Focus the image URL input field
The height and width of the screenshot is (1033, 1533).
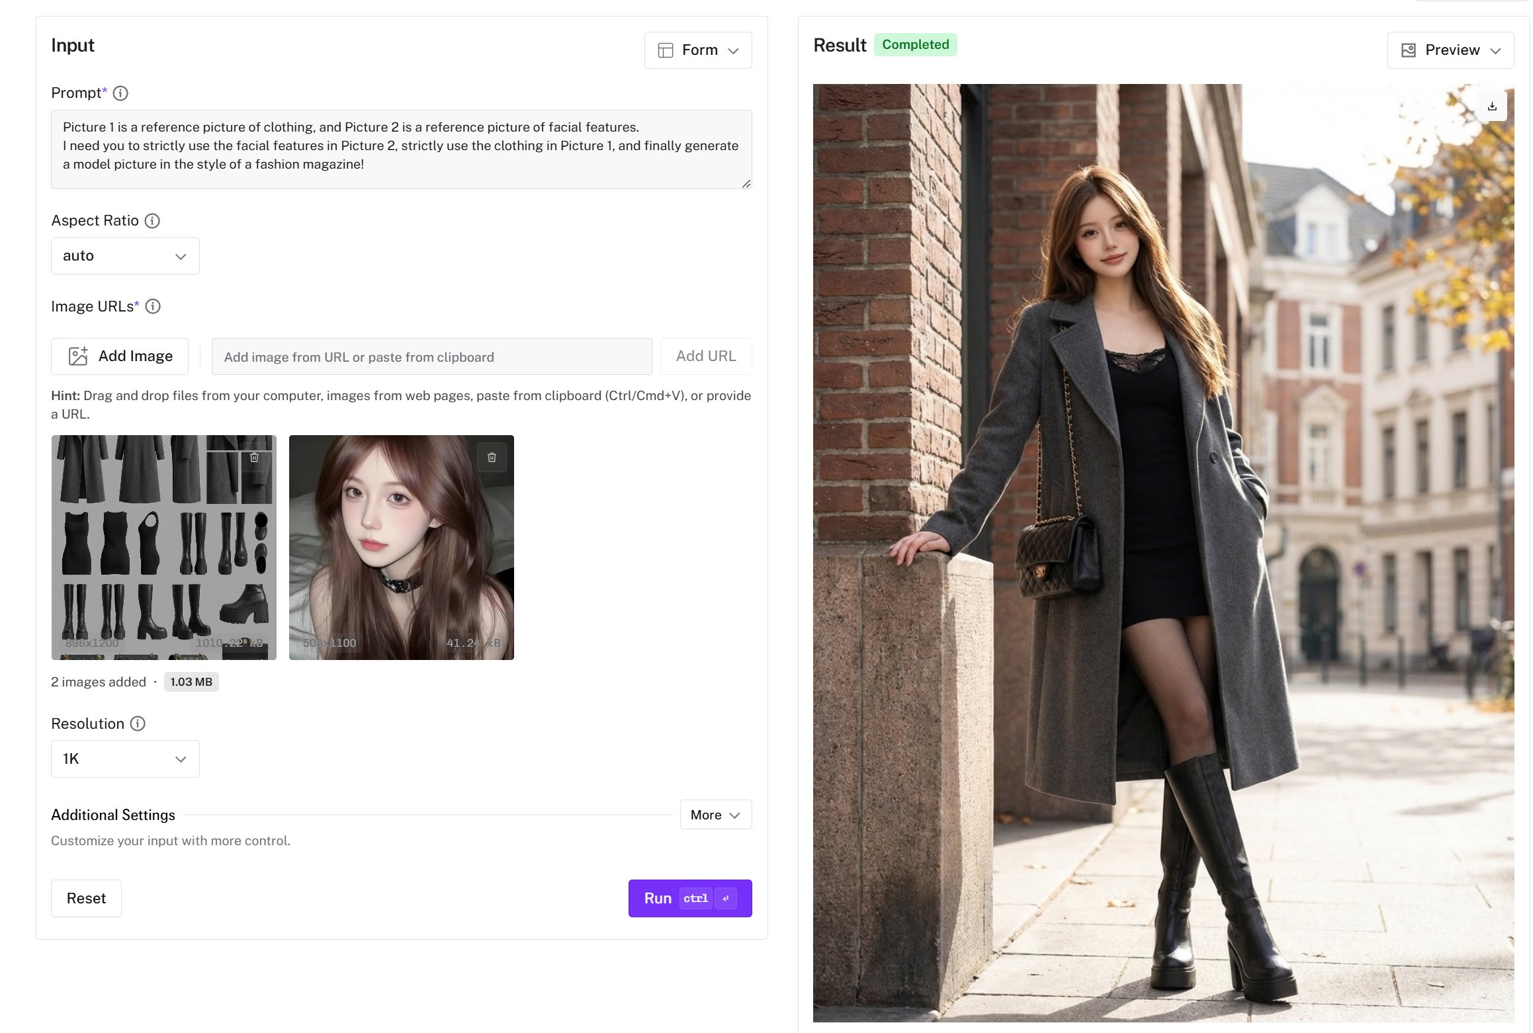click(x=431, y=357)
